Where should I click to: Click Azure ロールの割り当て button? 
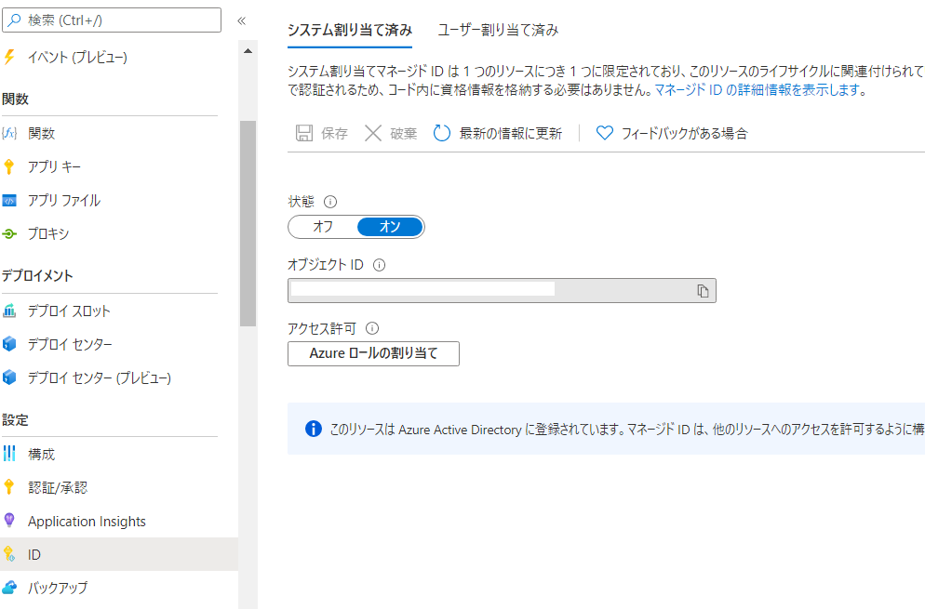click(x=373, y=353)
